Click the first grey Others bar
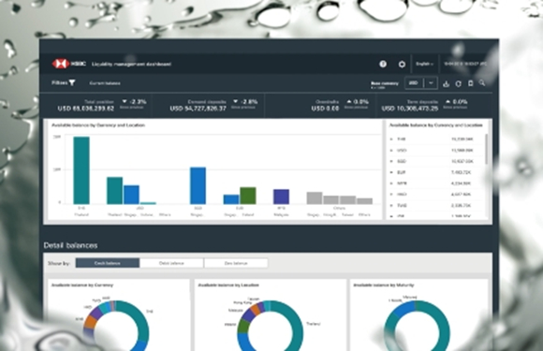 tap(315, 198)
